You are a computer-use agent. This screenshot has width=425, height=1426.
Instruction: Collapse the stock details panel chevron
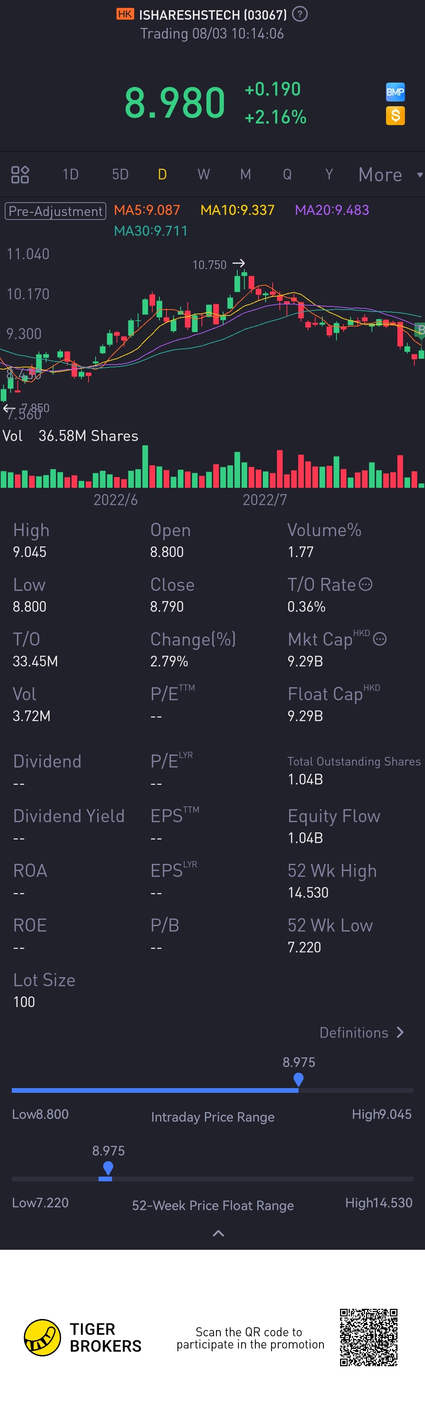218,1233
